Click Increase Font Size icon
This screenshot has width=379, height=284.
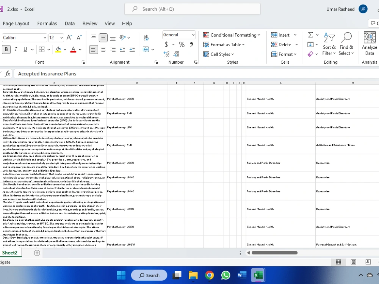(x=69, y=37)
